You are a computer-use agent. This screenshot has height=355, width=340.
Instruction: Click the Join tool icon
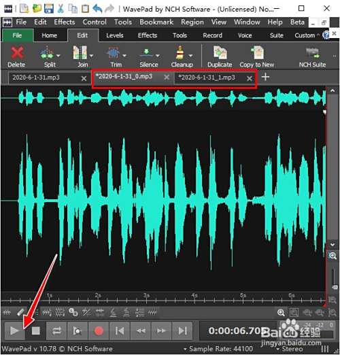pos(80,52)
